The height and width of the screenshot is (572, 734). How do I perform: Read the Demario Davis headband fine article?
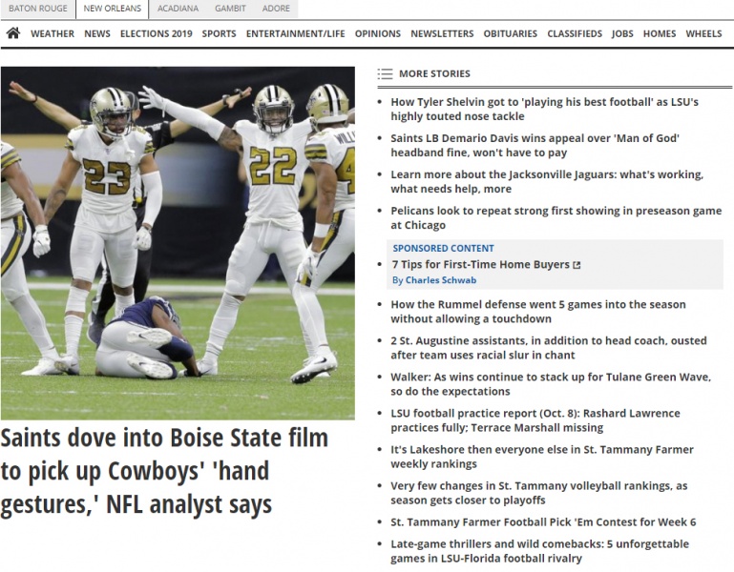point(535,145)
